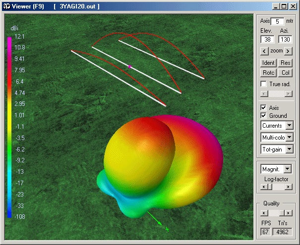Click the -108 dBi scale label
Viewport: 300px width, 245px height.
(x=20, y=217)
